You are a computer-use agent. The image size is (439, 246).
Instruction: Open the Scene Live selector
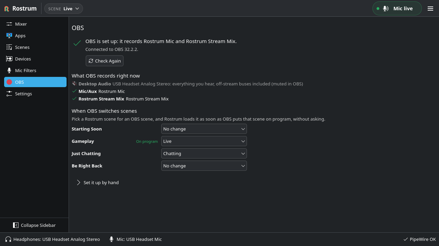(63, 9)
